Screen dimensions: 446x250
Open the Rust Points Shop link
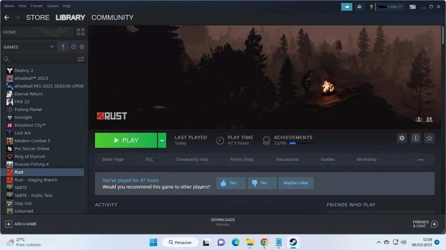click(242, 160)
